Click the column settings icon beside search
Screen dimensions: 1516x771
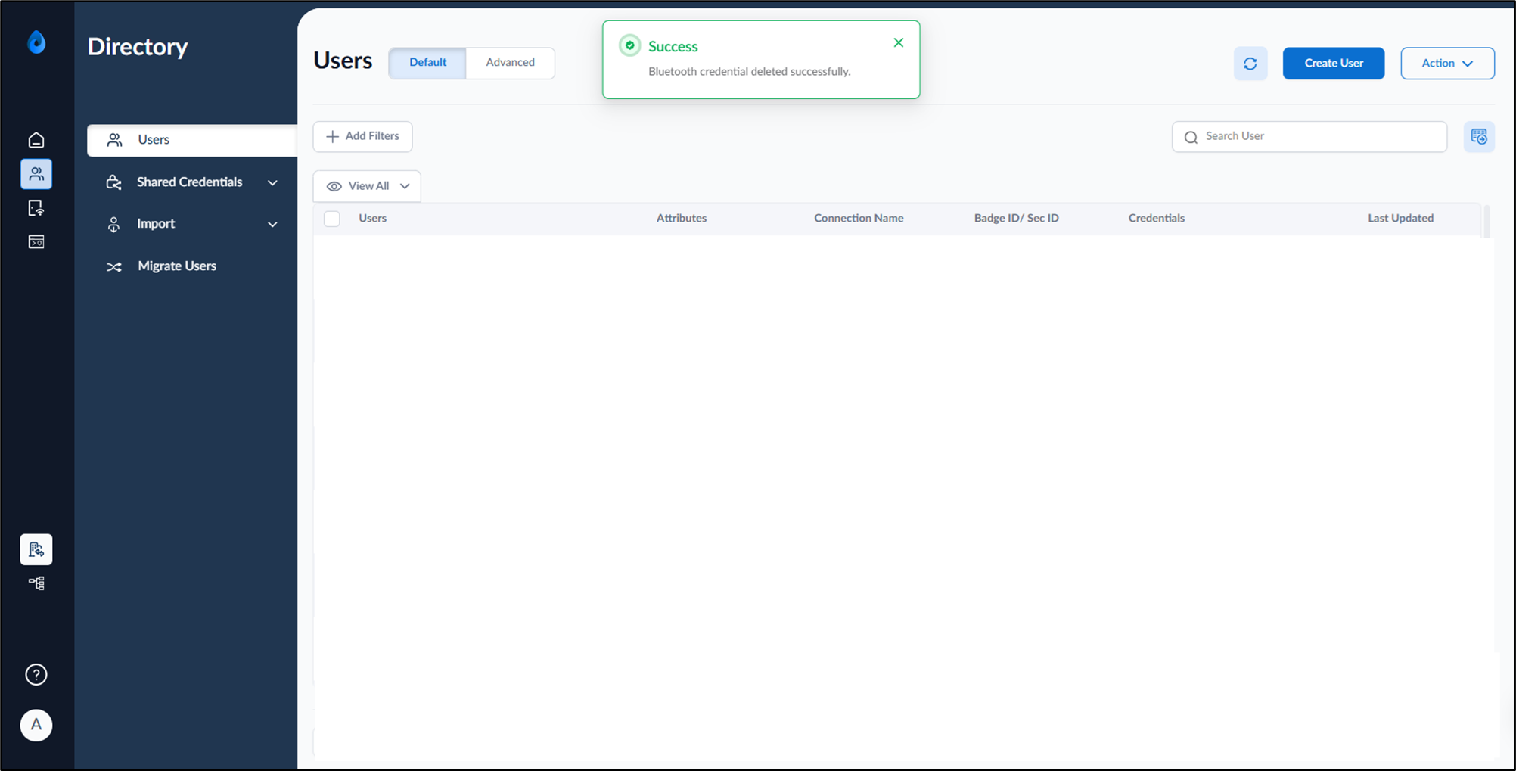click(x=1479, y=137)
